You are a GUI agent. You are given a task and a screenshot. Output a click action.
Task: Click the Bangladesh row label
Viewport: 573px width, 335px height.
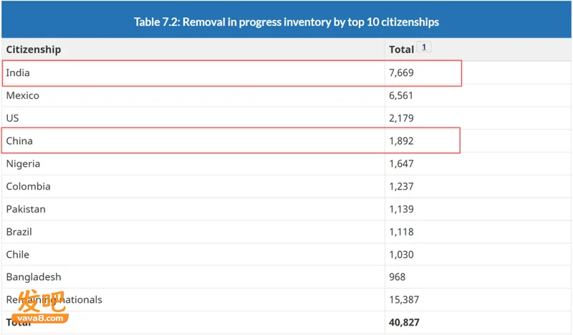(x=34, y=277)
